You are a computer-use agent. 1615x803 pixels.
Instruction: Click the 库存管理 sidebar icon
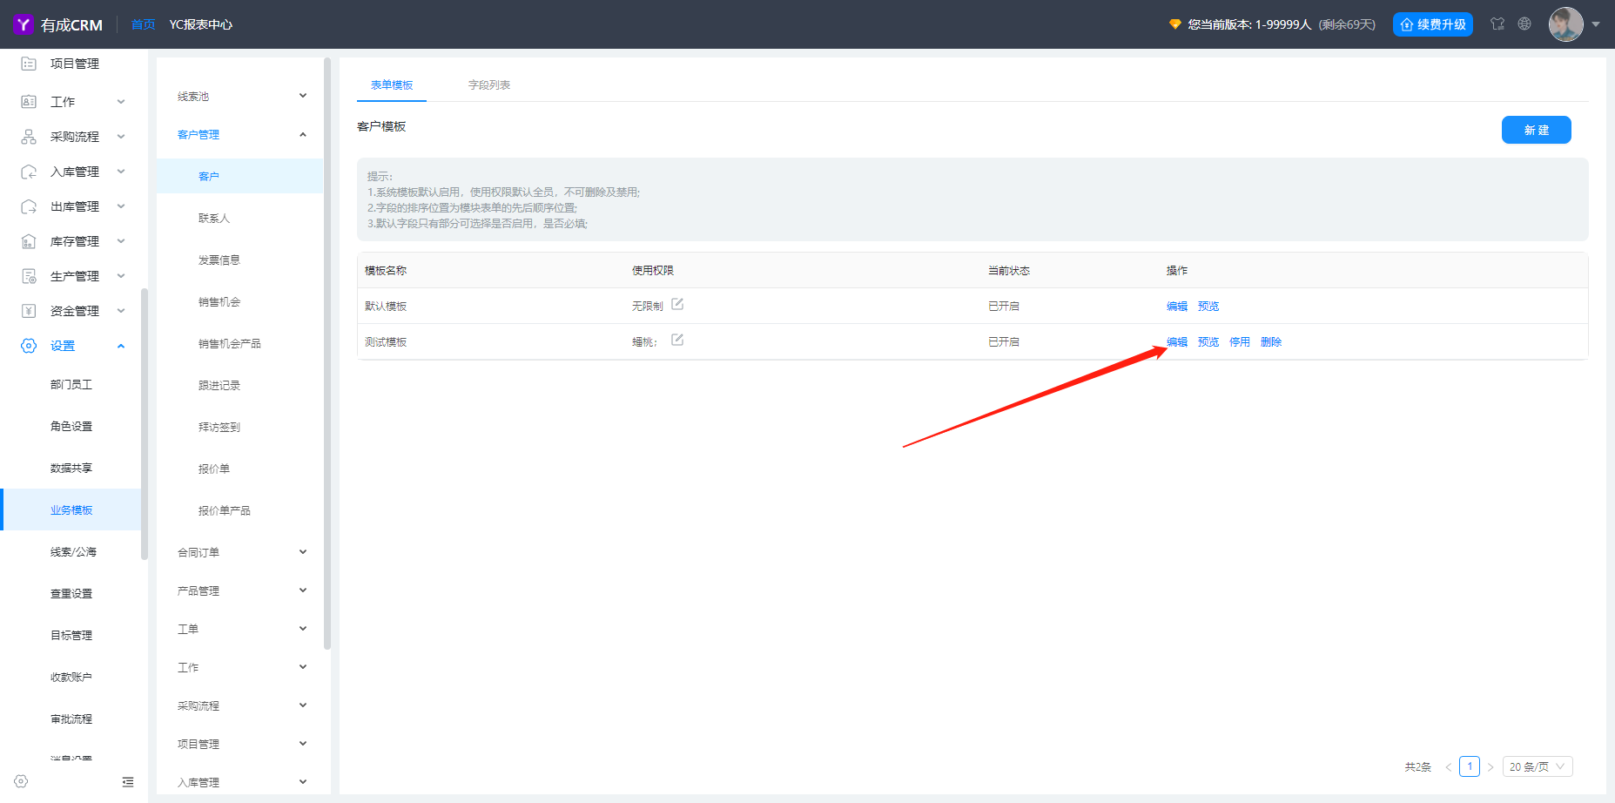click(29, 241)
